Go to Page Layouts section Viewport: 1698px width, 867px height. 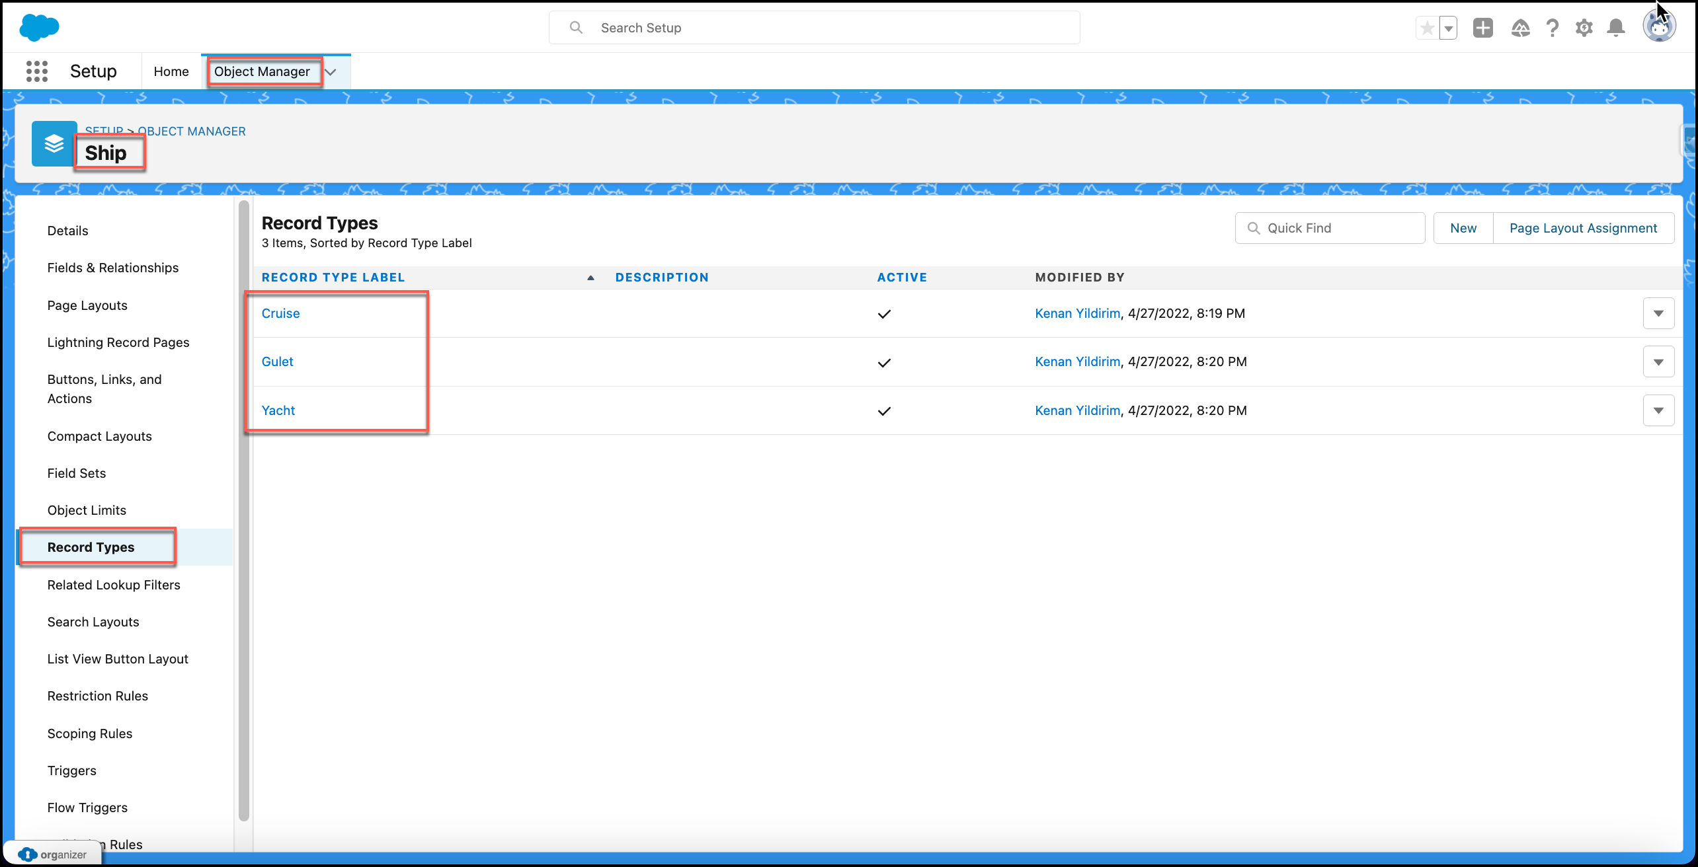pyautogui.click(x=87, y=305)
